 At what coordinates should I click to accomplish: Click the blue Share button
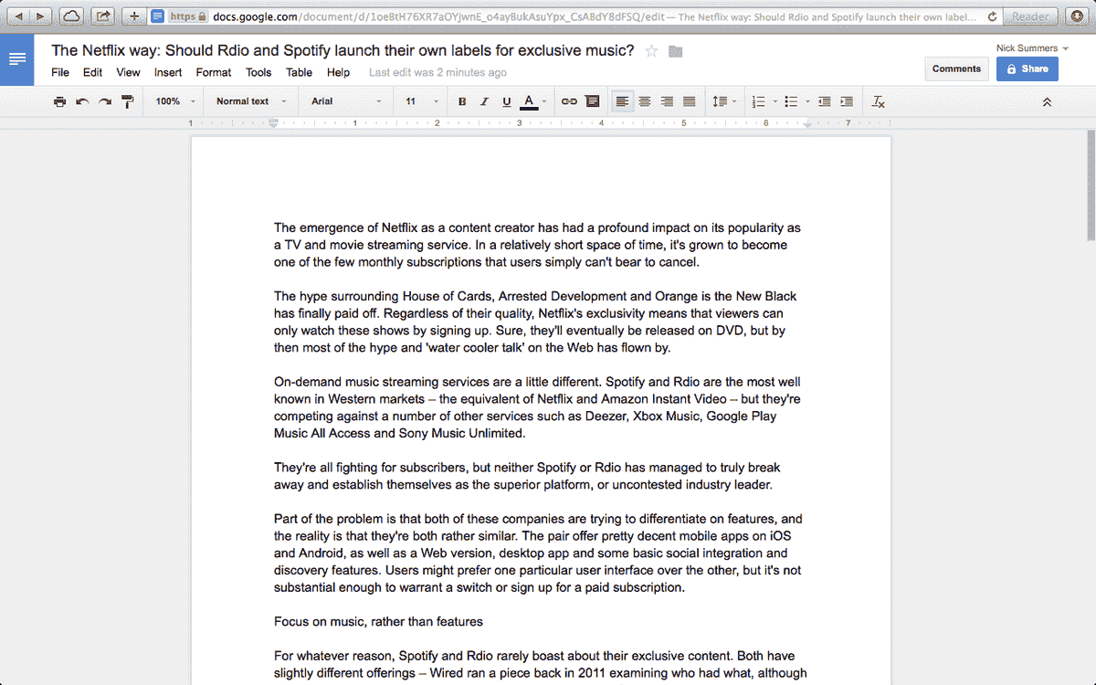pyautogui.click(x=1027, y=69)
